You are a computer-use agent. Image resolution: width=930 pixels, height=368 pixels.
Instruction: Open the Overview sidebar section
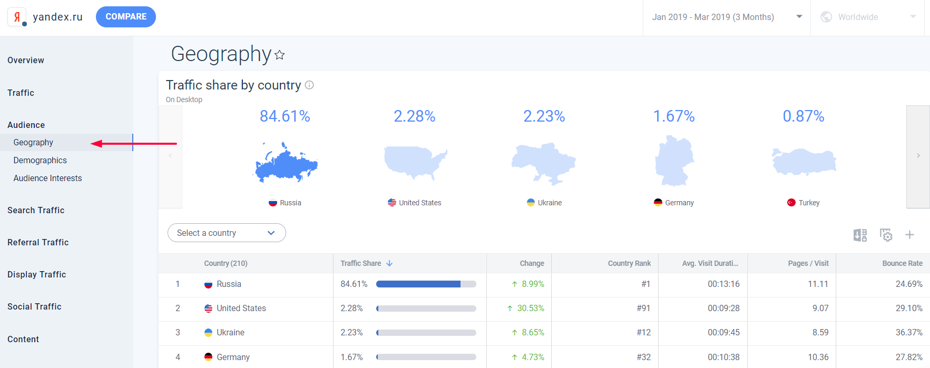click(x=26, y=60)
